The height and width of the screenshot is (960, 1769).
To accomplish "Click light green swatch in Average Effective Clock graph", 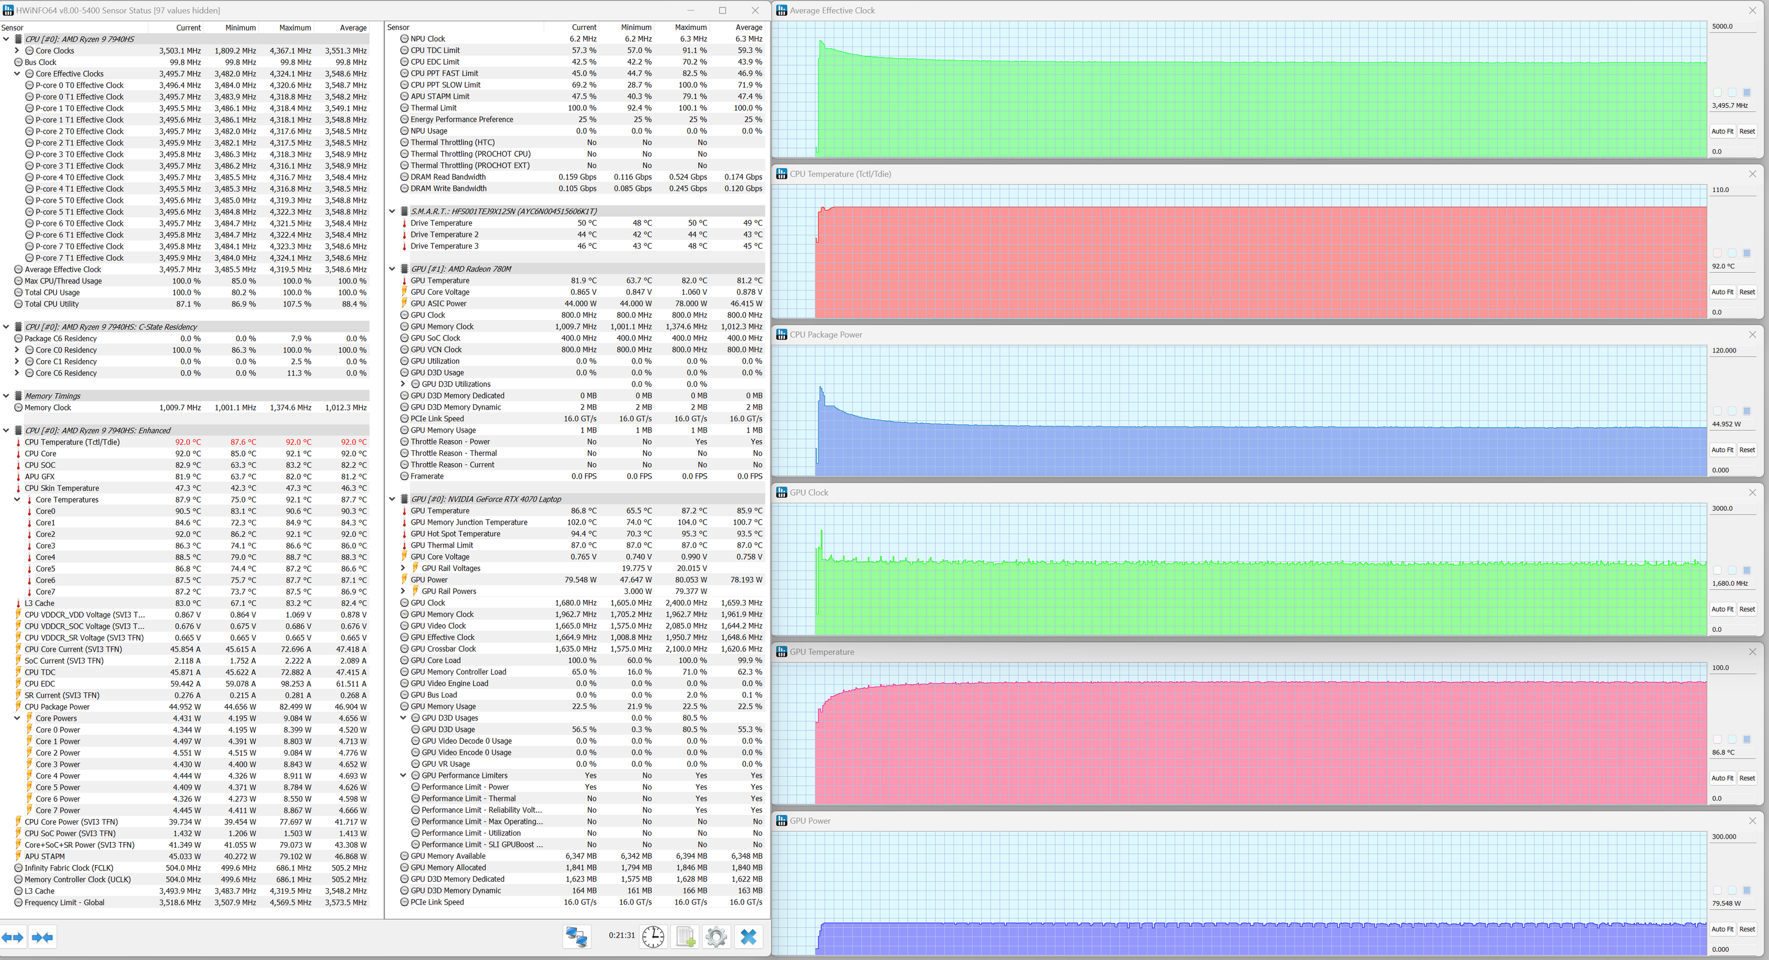I will (x=1717, y=92).
